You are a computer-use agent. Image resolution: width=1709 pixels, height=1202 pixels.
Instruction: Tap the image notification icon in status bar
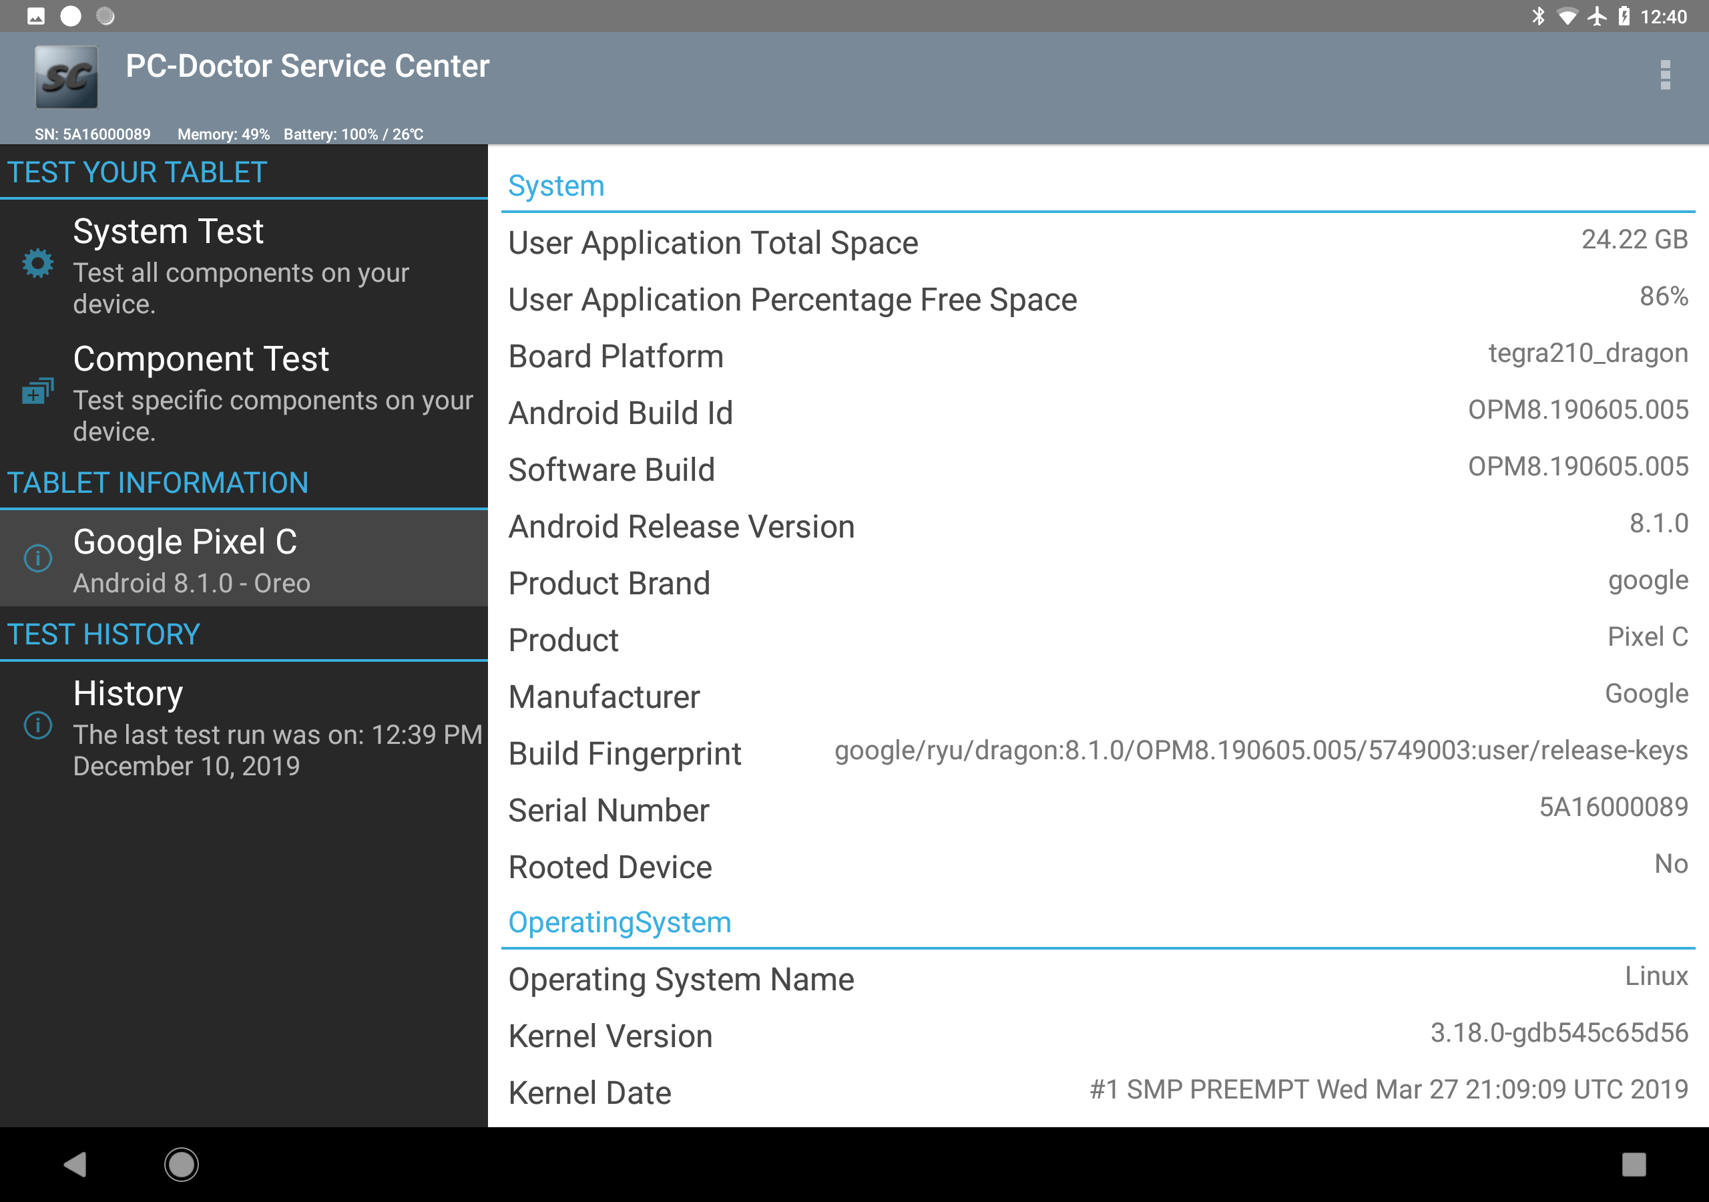[x=36, y=15]
